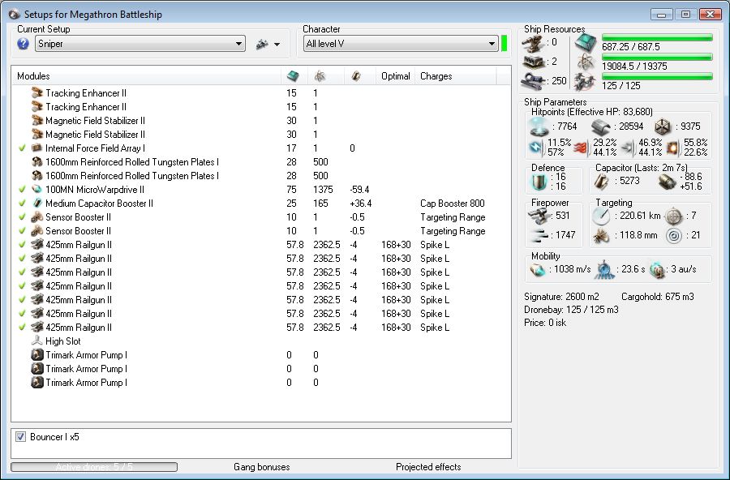Select the Medium Capacitor Booster II module icon
This screenshot has height=480, width=730.
36,204
